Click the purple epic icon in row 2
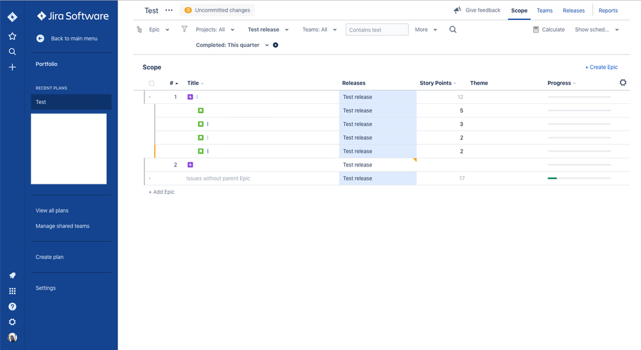The height and width of the screenshot is (350, 641). point(190,165)
